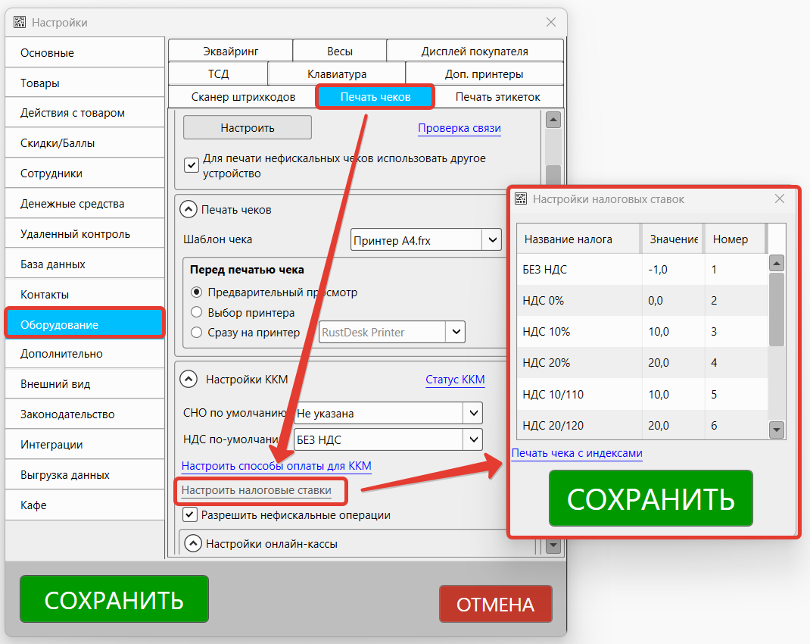Uncheck use other device for non-fiscal receipts
Screen dimensions: 810x644
point(192,164)
